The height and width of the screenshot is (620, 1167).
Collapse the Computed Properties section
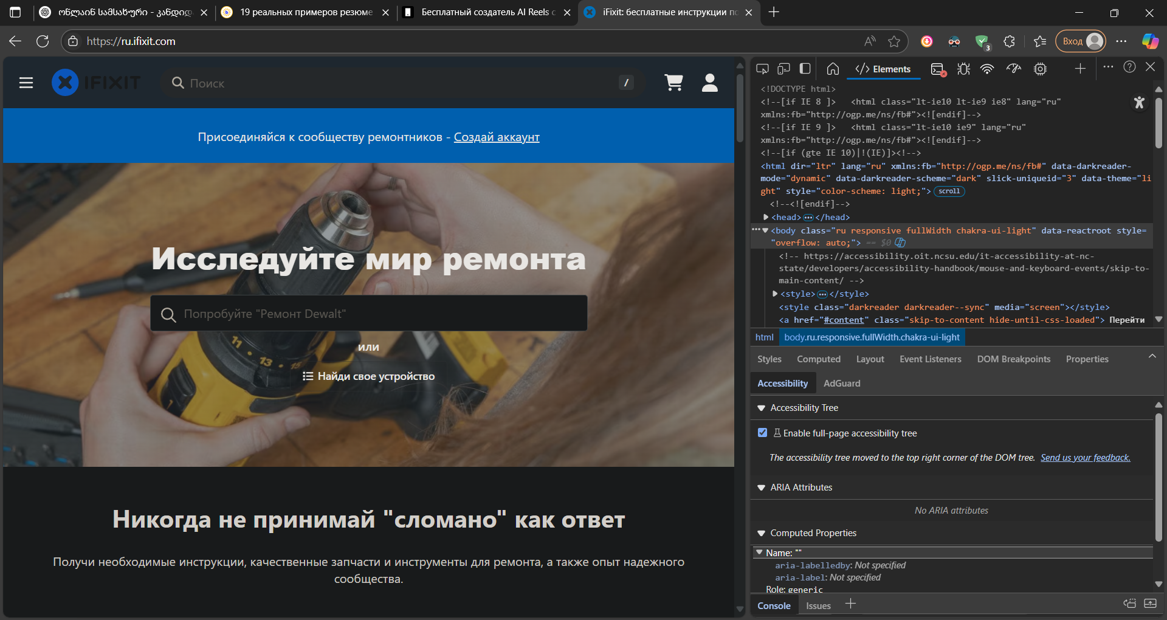761,533
